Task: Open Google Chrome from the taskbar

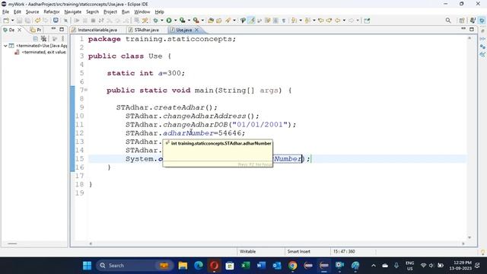Action: click(292, 266)
